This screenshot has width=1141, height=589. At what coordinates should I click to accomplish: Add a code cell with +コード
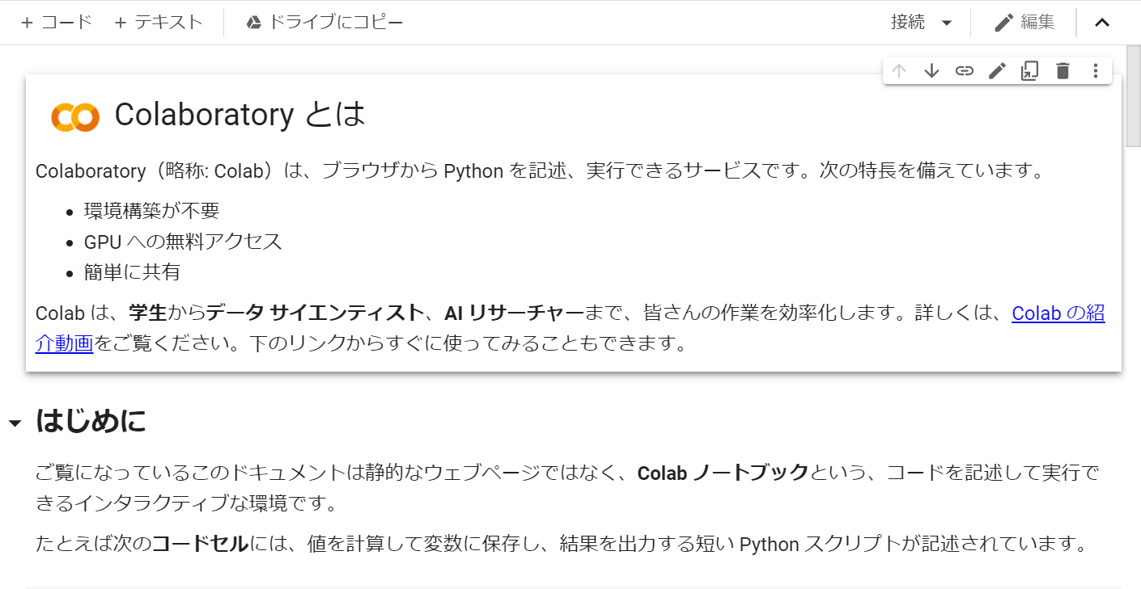[56, 22]
